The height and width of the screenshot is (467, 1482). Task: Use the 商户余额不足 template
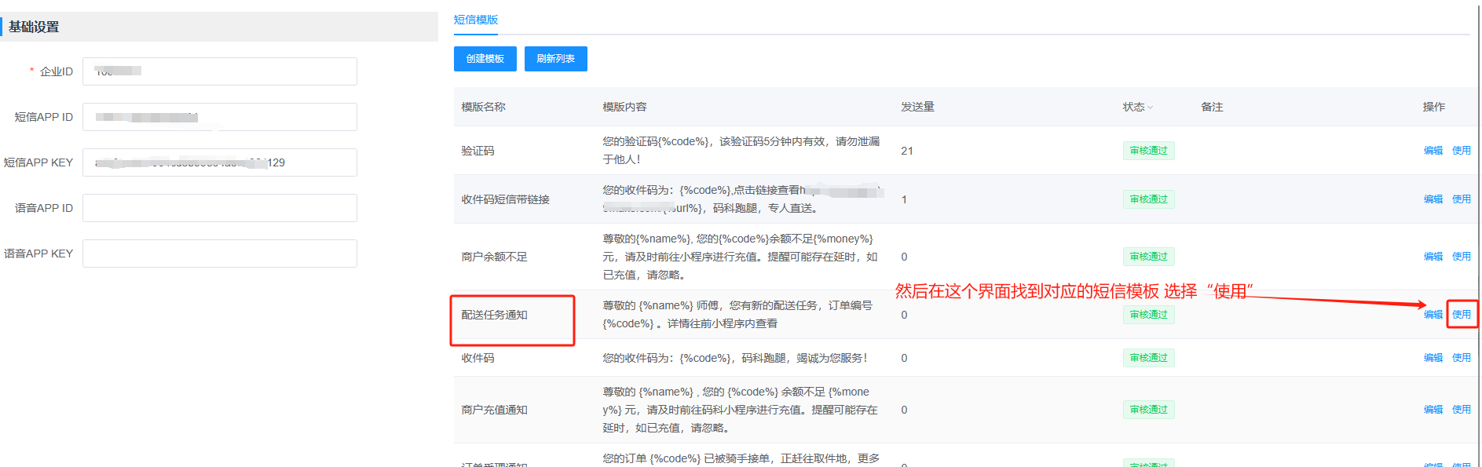click(1462, 257)
